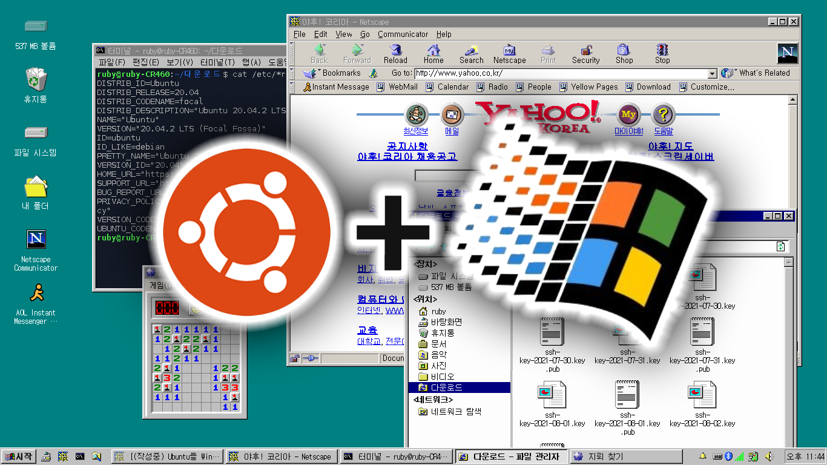This screenshot has width=827, height=465.
Task: Select 네트워크 탐색 in file manager sidebar
Action: click(x=450, y=412)
